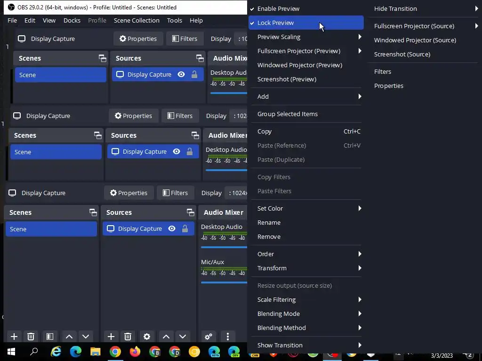The image size is (482, 361).
Task: Launch Firefox from the taskbar
Action: 135,352
